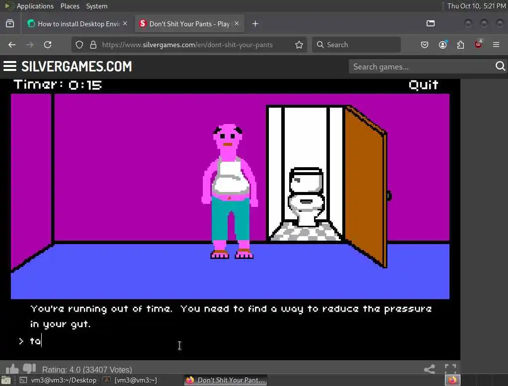Give the game a thumbs down
The width and height of the screenshot is (508, 386).
tap(29, 369)
